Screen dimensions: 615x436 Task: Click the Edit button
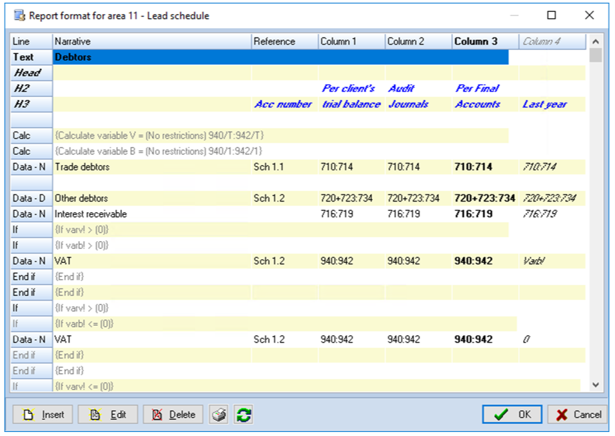tap(108, 415)
